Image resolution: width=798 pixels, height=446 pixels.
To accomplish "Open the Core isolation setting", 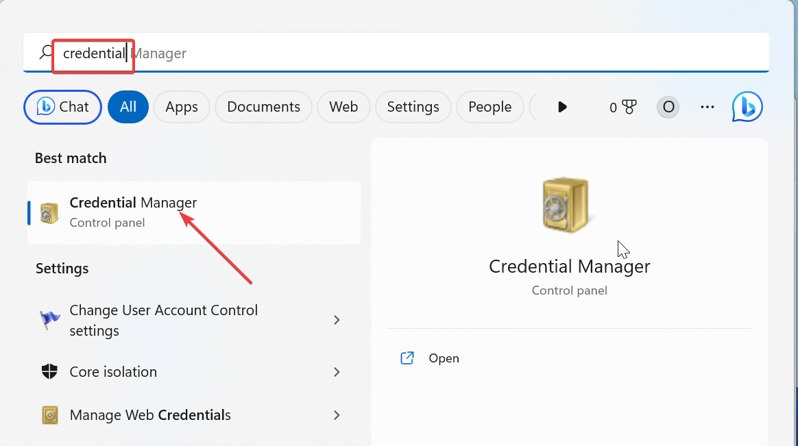I will click(195, 372).
